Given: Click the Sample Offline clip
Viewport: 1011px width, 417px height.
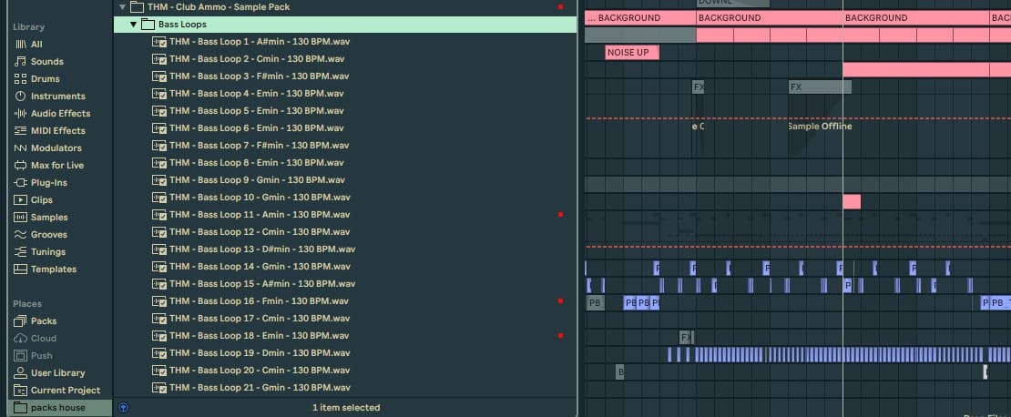Looking at the screenshot, I should [x=820, y=127].
